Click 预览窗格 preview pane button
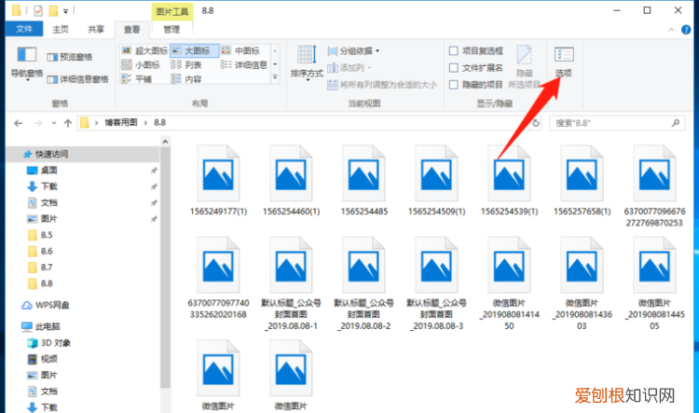699x413 pixels. [x=75, y=56]
